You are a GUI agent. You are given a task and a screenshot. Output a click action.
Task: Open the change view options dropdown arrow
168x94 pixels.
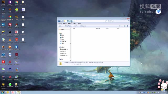coord(122,26)
